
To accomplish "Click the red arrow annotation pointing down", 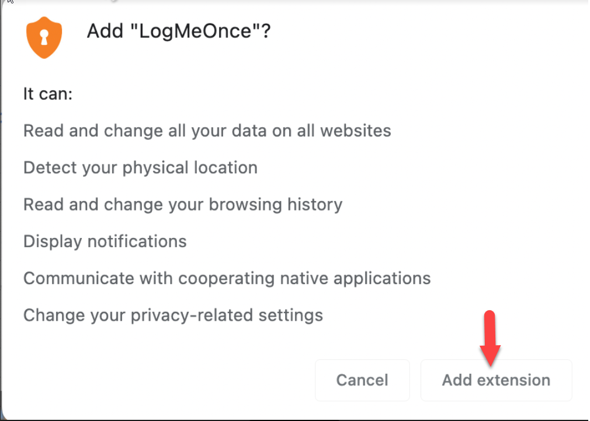I will [x=490, y=338].
